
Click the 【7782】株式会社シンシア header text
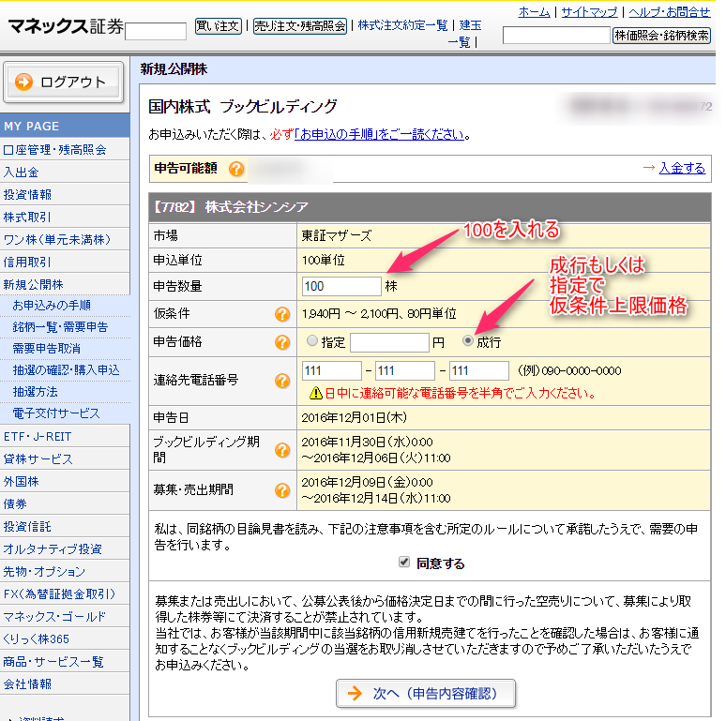[230, 207]
